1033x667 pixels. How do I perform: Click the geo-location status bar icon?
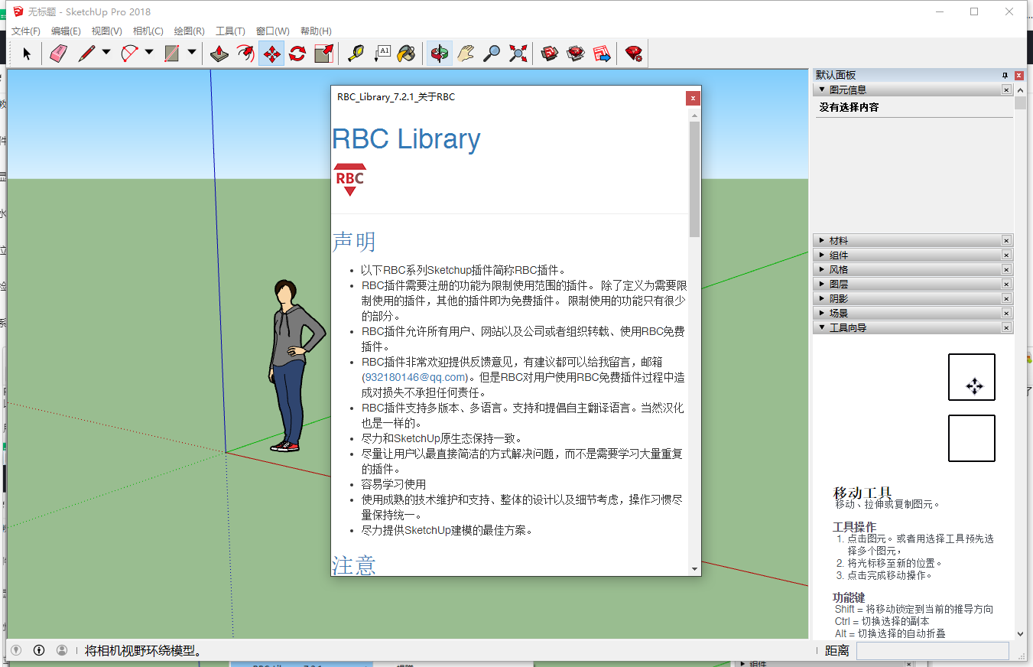click(x=15, y=650)
